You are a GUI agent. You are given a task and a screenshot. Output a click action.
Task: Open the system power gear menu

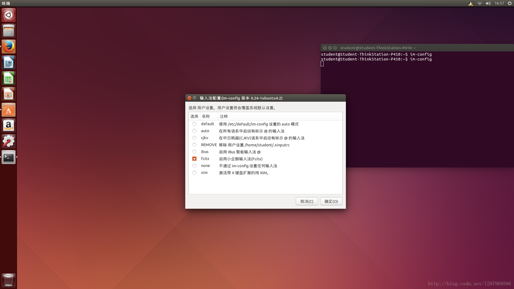(x=509, y=3)
